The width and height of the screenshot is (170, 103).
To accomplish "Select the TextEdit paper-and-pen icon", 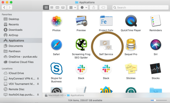I will 81,90.
